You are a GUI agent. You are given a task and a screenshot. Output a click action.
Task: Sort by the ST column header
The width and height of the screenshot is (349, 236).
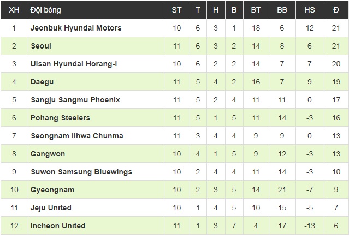[x=176, y=10]
